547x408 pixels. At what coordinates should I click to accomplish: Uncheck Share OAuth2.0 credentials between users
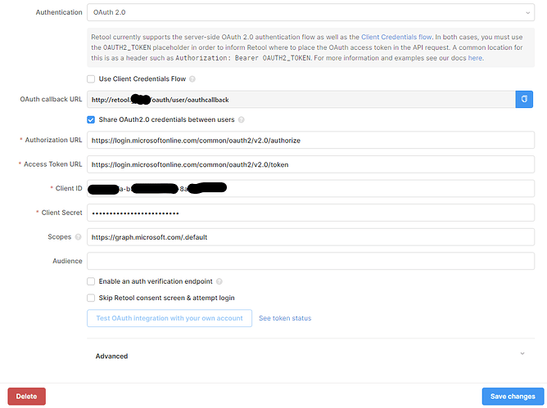coord(91,120)
